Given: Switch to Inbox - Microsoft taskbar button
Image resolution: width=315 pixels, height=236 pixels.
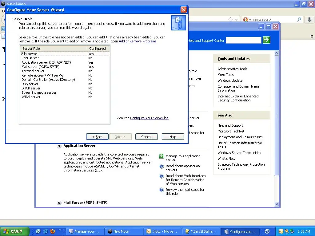Looking at the screenshot, I should (163, 231).
